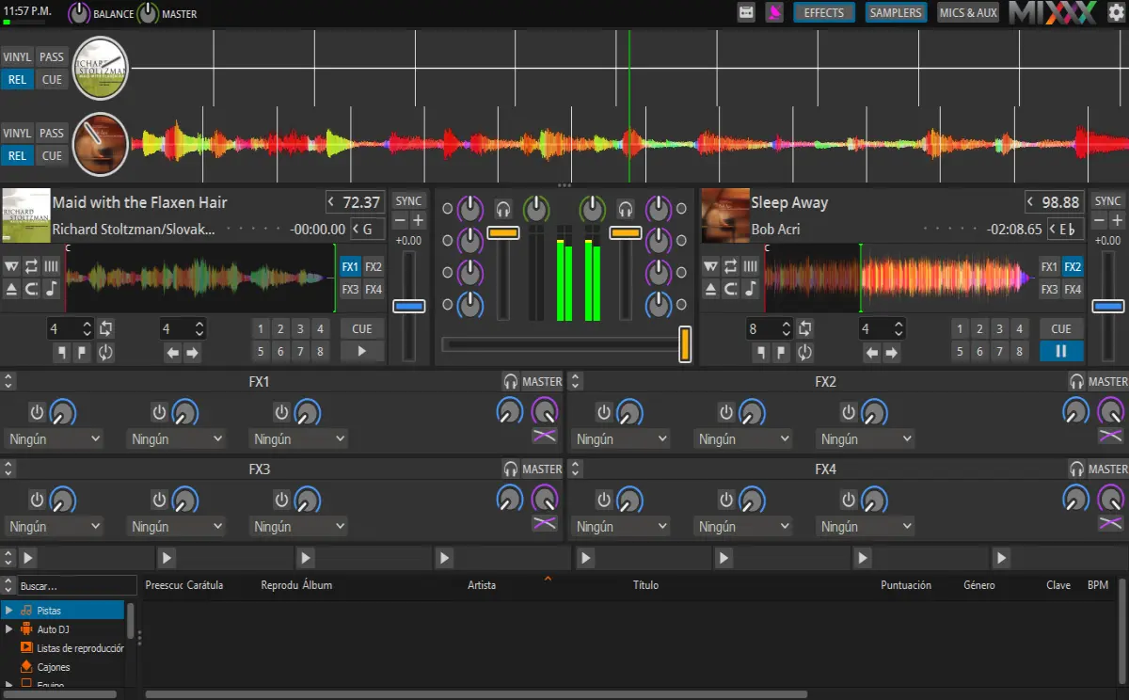
Task: Beatjump backward arrow on left deck
Action: 172,353
